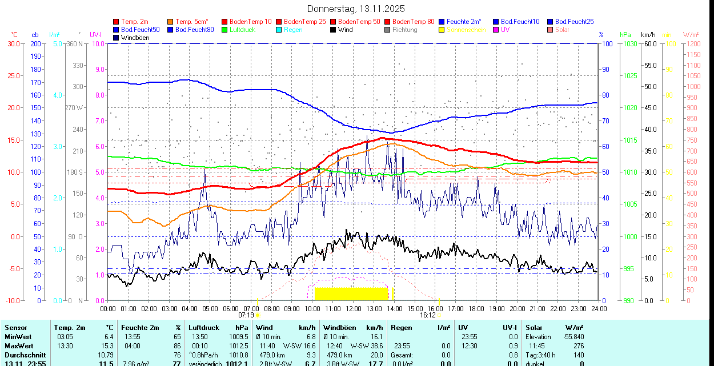Screen dimensions: 714x366
Task: Click the Durchschnitt row label
Action: [25, 355]
